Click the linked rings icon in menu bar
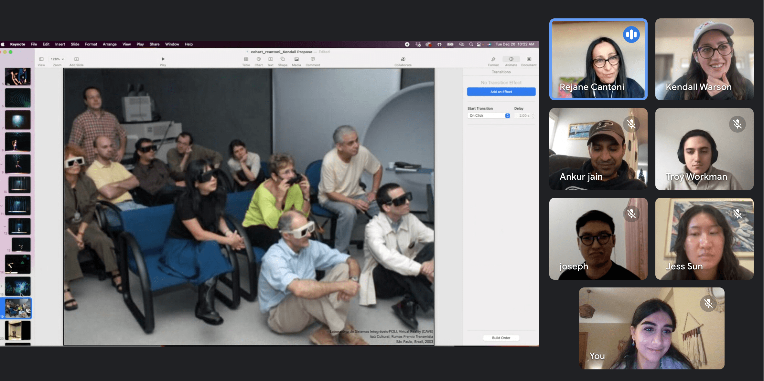 click(462, 44)
